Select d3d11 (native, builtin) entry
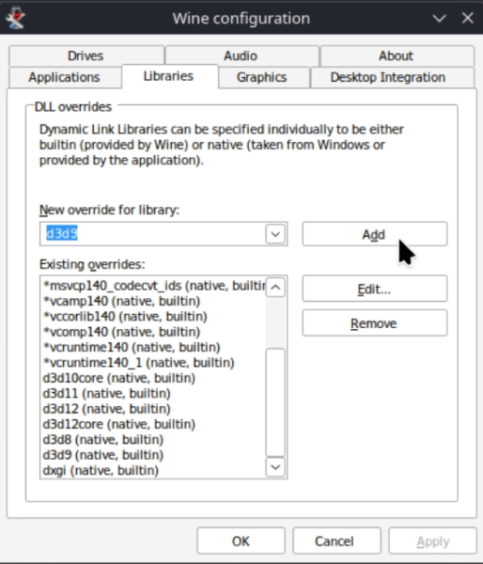Screen dimensions: 483x564 (153, 394)
